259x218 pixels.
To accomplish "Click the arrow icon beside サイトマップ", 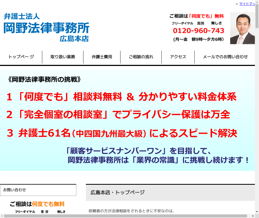I will (237, 4).
